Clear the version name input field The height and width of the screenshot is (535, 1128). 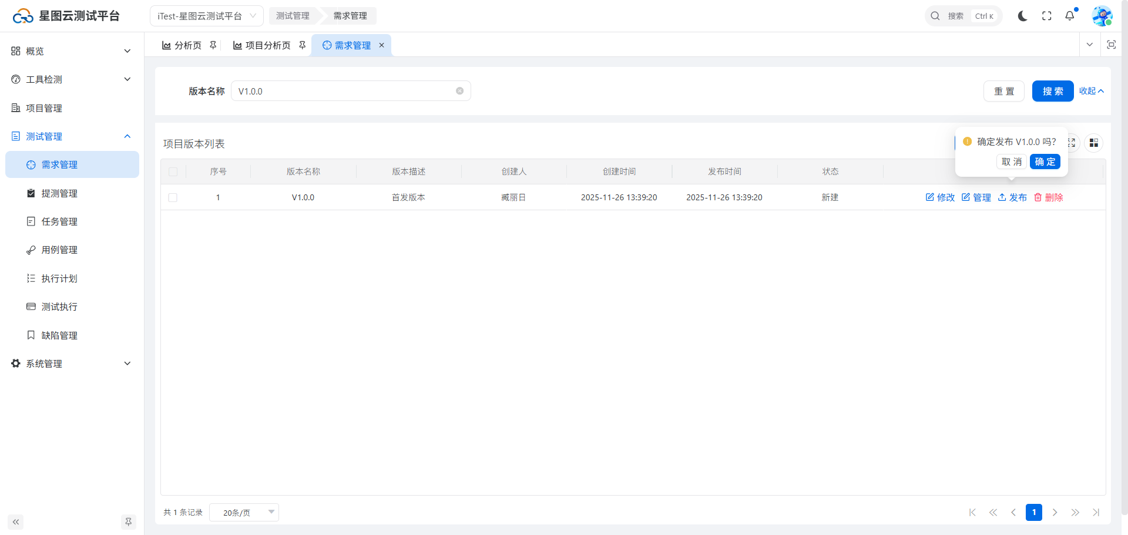[x=459, y=91]
